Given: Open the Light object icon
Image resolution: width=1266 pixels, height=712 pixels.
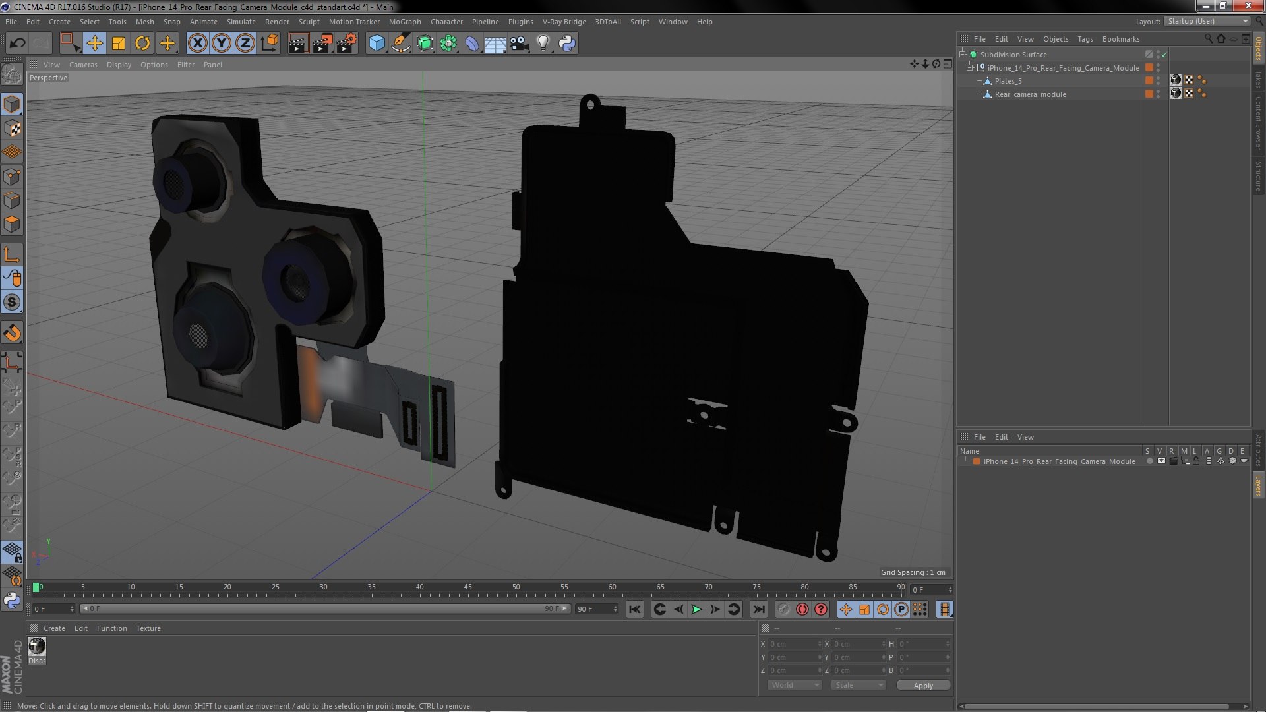Looking at the screenshot, I should pos(543,44).
